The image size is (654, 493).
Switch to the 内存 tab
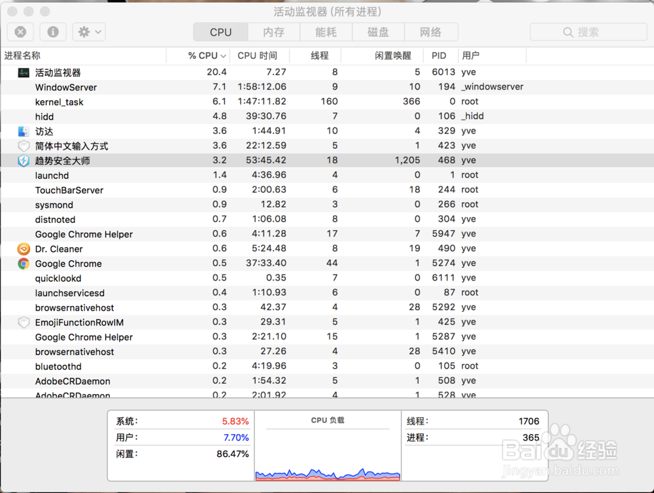coord(274,32)
